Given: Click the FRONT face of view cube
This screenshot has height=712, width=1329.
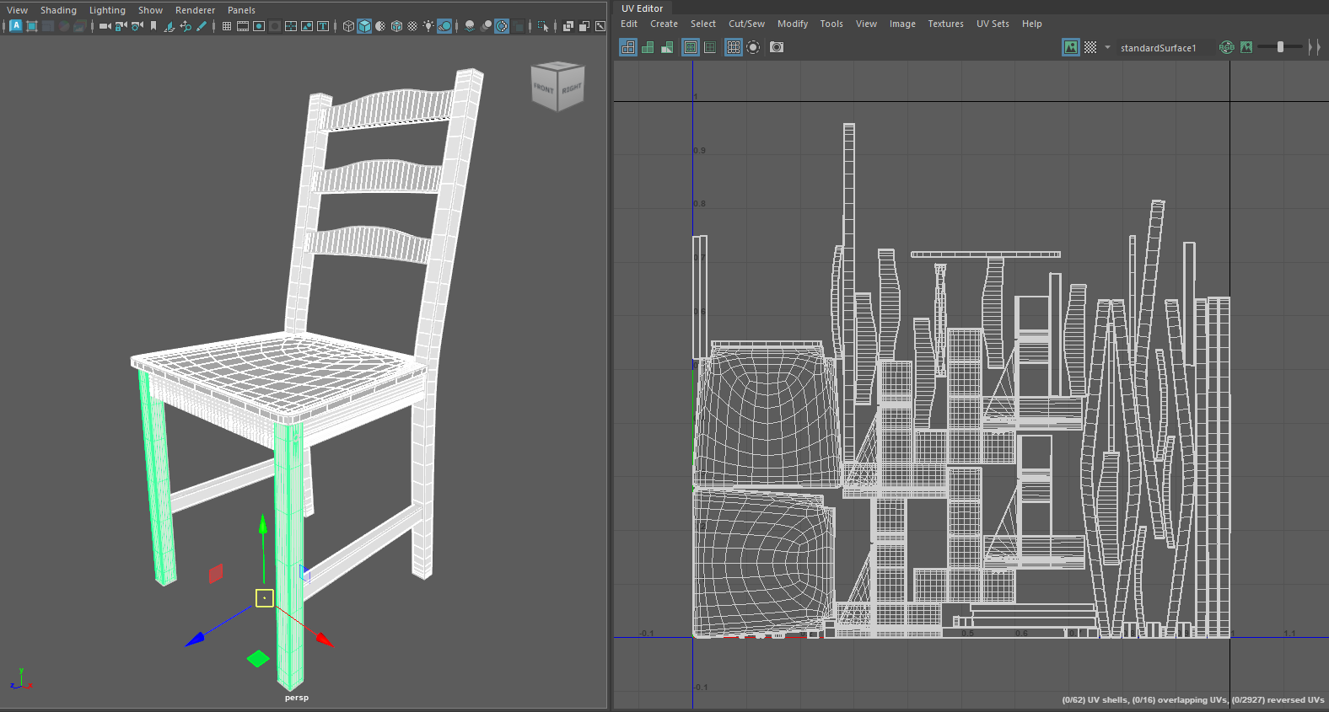Looking at the screenshot, I should pyautogui.click(x=544, y=88).
